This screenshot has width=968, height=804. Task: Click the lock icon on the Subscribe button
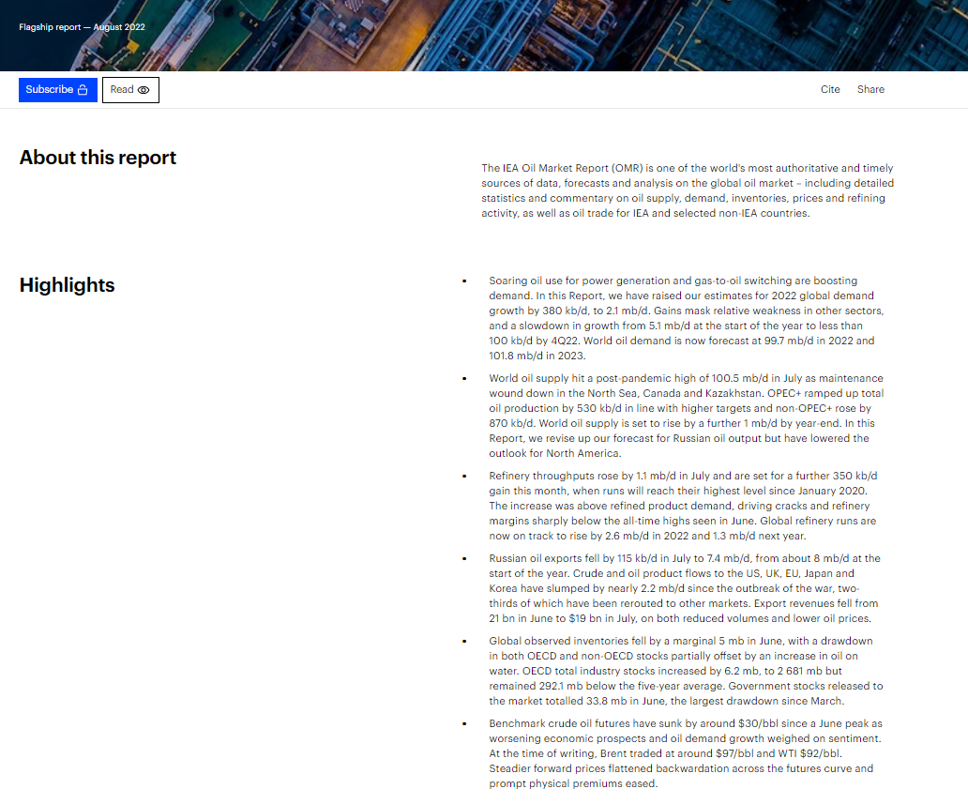tap(83, 90)
